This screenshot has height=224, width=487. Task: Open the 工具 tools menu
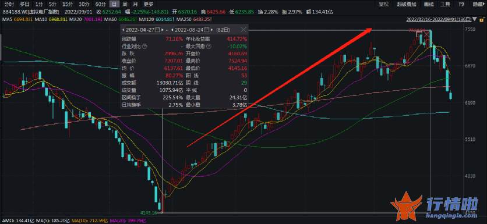click(x=446, y=4)
